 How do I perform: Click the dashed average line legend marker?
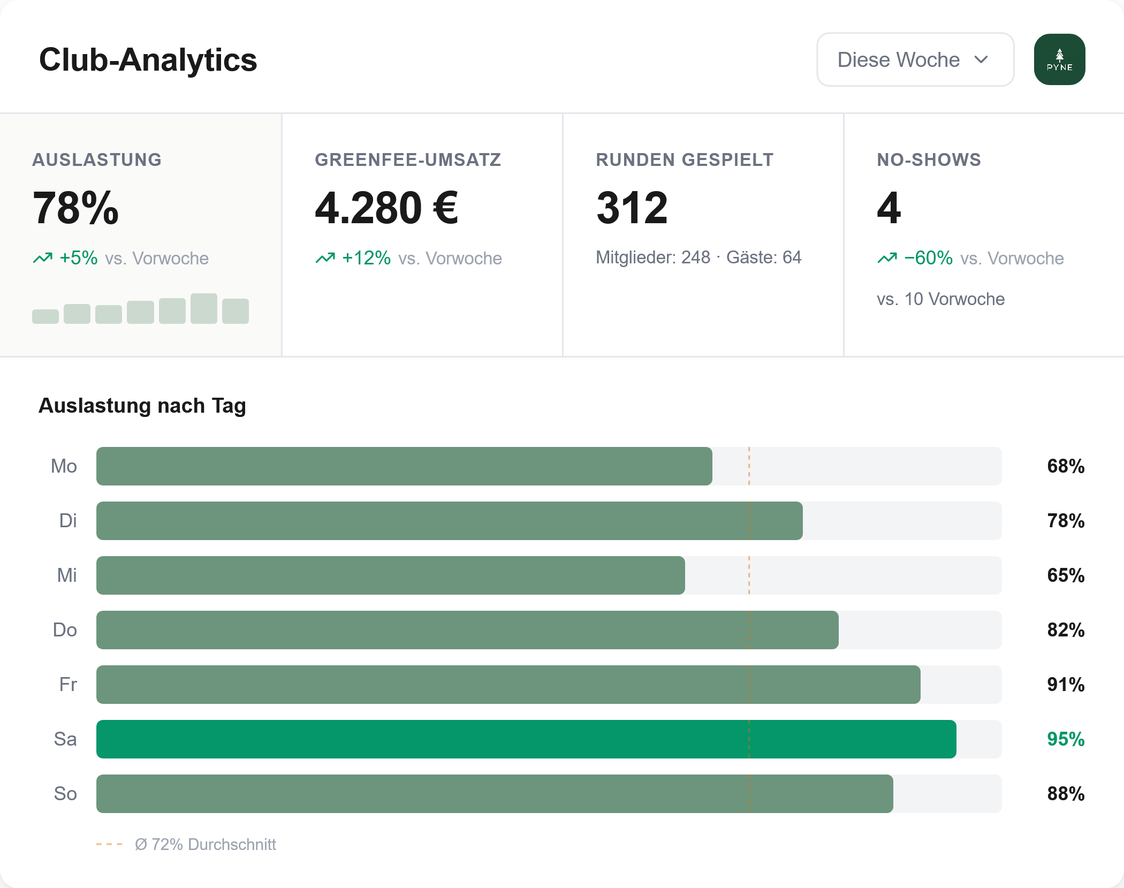point(109,844)
